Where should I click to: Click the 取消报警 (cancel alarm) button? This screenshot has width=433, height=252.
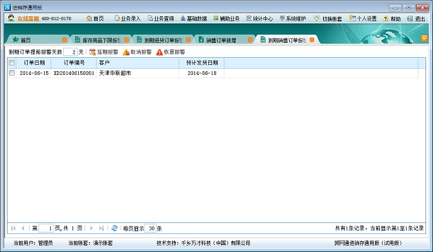pos(137,52)
